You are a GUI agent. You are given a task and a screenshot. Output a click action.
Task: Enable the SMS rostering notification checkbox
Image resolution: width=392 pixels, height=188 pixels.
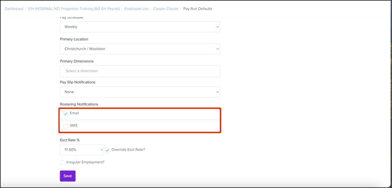tap(66, 126)
